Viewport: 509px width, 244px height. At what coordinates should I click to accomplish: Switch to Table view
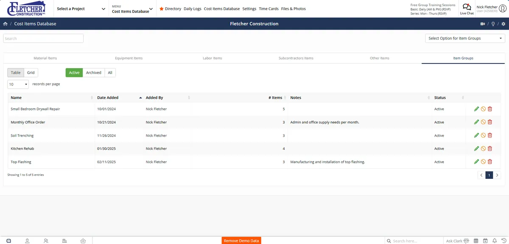point(16,73)
